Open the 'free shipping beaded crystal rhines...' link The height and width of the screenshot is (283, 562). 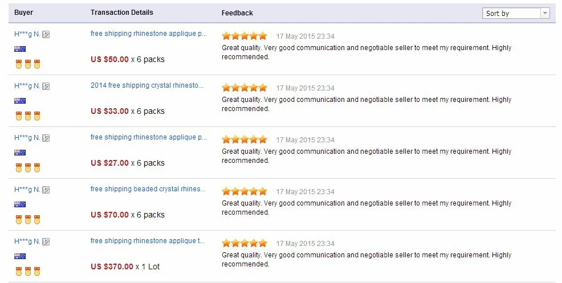click(148, 189)
